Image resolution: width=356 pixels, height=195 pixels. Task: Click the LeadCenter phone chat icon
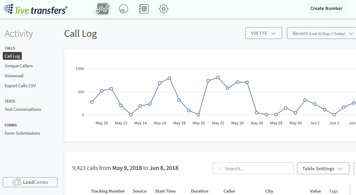[x=17, y=183]
